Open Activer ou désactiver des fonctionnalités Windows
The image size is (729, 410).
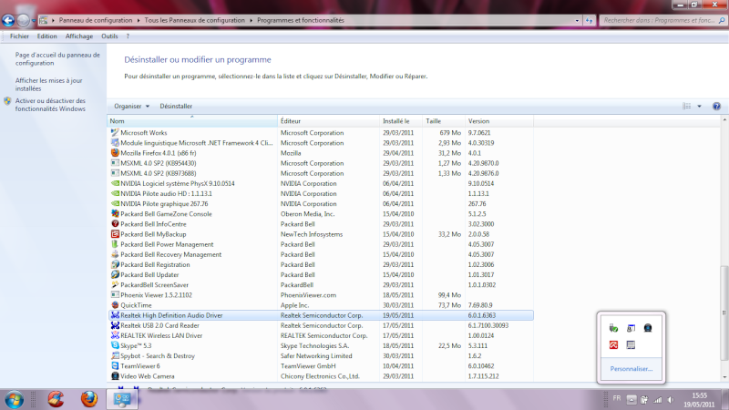[x=50, y=105]
